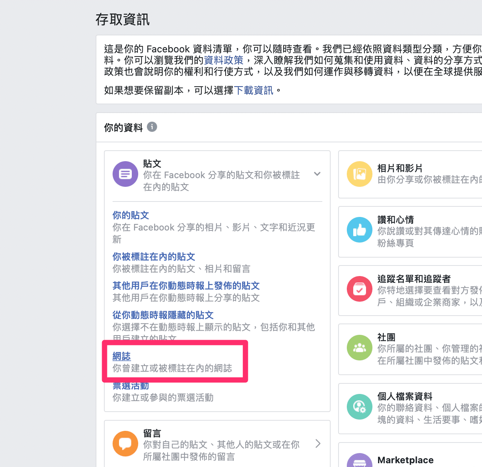Click the purple 貼文 posts icon
Viewport: 482px width, 467px height.
tap(125, 174)
